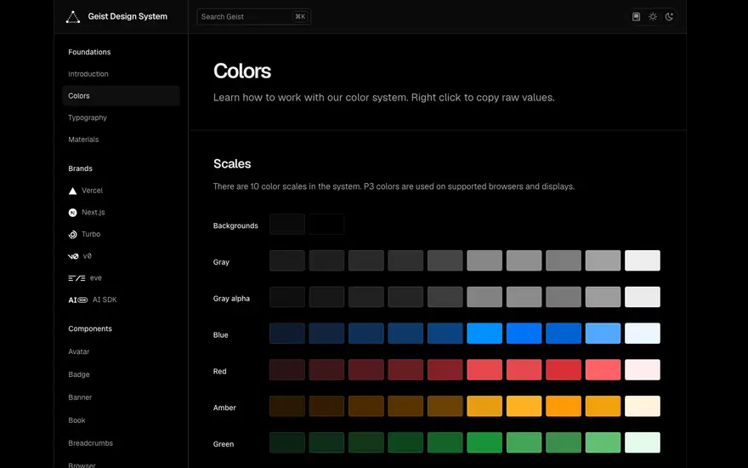Select the darkest Gray alpha swatch
748x468 pixels.
pos(287,297)
